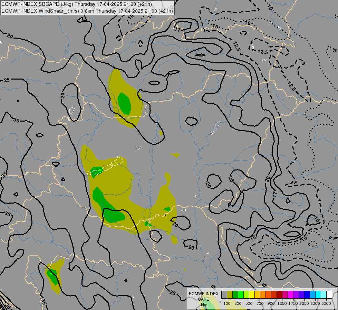Click the SBCAPE title line at top
The width and height of the screenshot is (338, 310).
click(x=77, y=4)
